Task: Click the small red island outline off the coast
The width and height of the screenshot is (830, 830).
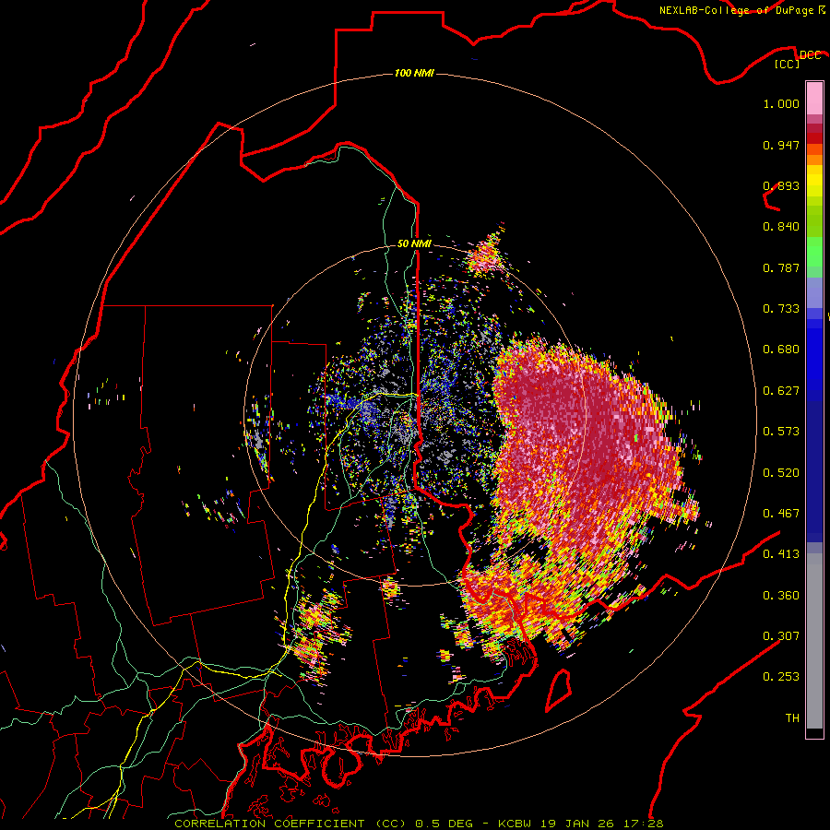Action: pos(559,690)
